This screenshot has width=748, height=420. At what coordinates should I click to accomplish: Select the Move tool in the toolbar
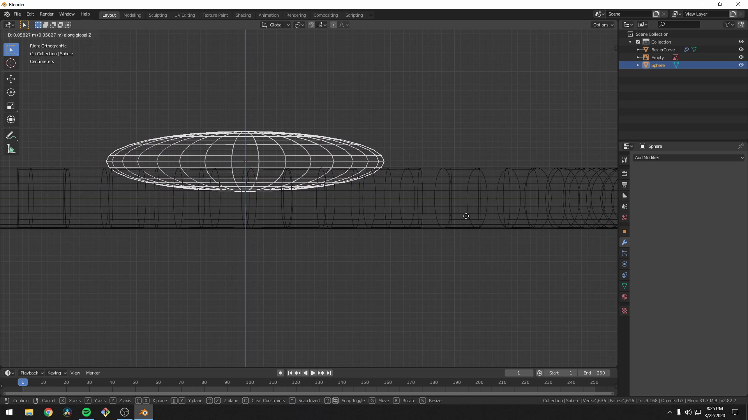click(11, 79)
